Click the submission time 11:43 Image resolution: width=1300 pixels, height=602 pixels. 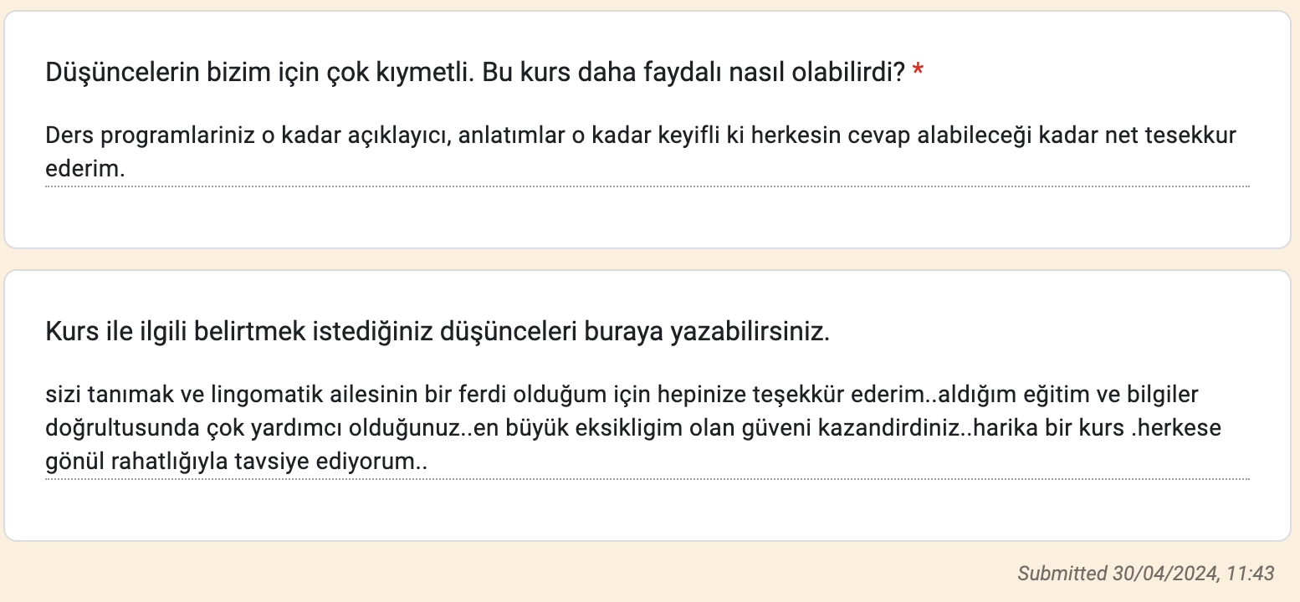(x=1251, y=574)
